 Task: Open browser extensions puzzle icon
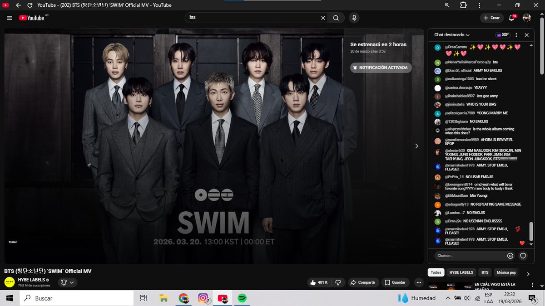(463, 5)
